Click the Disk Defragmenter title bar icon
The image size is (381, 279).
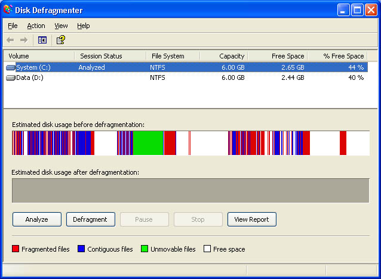point(8,10)
